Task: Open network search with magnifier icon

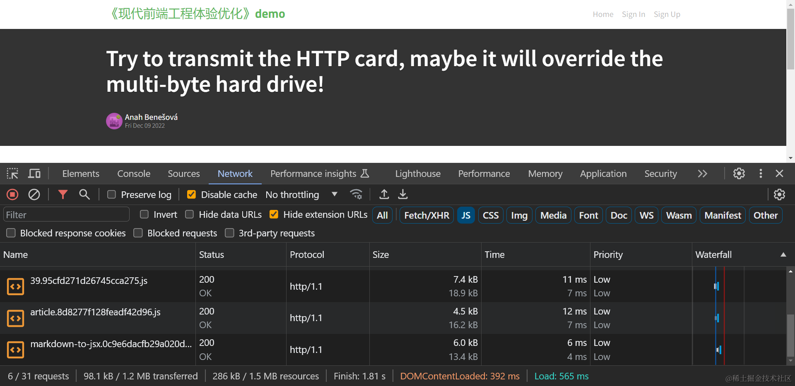Action: click(x=84, y=194)
